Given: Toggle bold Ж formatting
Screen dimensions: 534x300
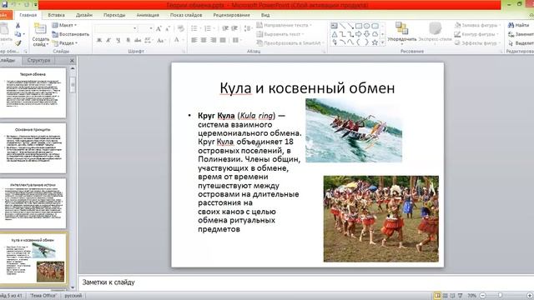Looking at the screenshot, I should coord(99,40).
